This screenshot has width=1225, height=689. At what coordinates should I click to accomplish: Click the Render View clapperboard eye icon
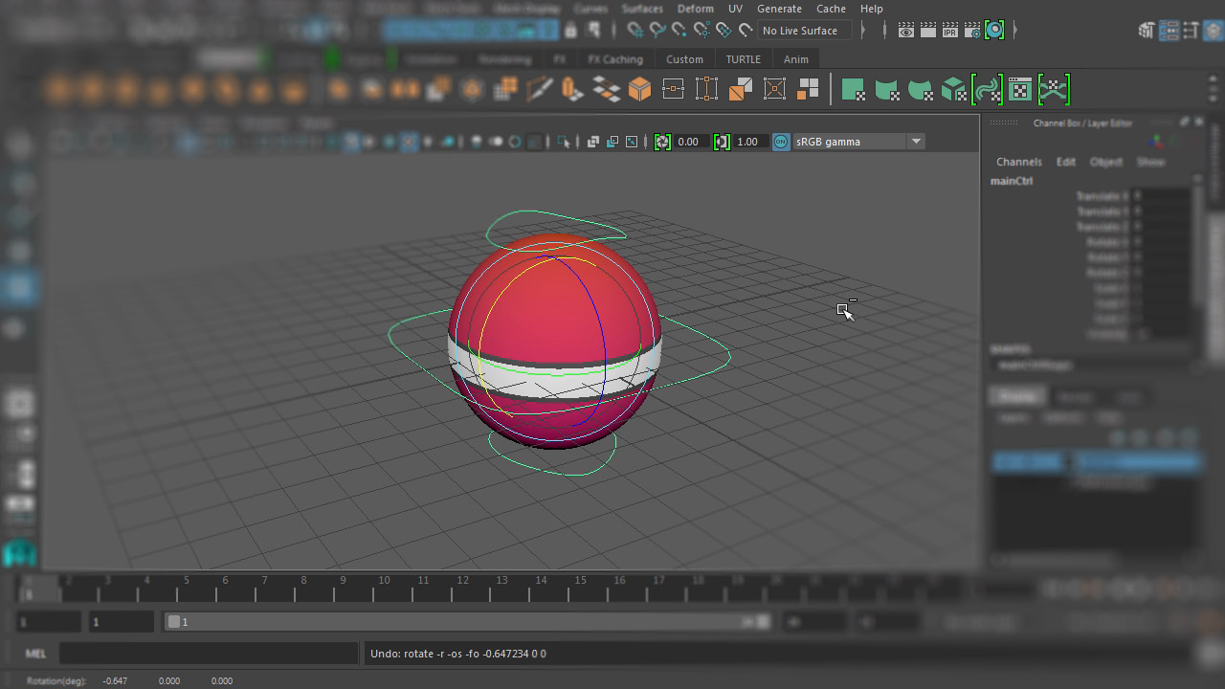[x=906, y=31]
